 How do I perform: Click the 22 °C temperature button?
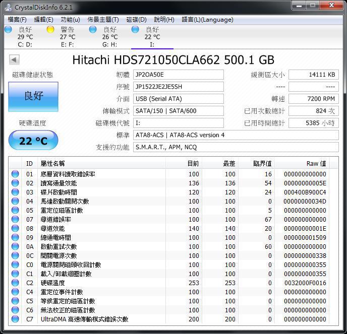(33, 141)
